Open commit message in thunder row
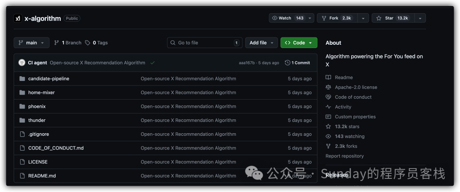Viewport: 460px width, 192px height. coord(188,120)
